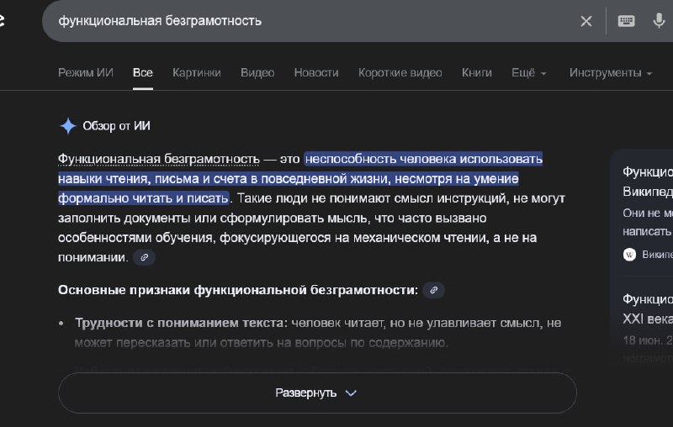Open the on-screen keyboard icon
Image resolution: width=673 pixels, height=427 pixels.
click(x=626, y=21)
